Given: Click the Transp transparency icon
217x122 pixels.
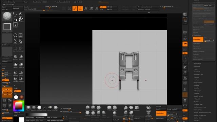Looking at the screenshot, I should pyautogui.click(x=185, y=89).
